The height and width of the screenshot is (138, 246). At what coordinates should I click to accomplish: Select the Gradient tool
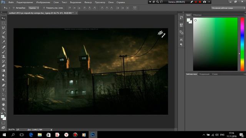click(x=3, y=71)
